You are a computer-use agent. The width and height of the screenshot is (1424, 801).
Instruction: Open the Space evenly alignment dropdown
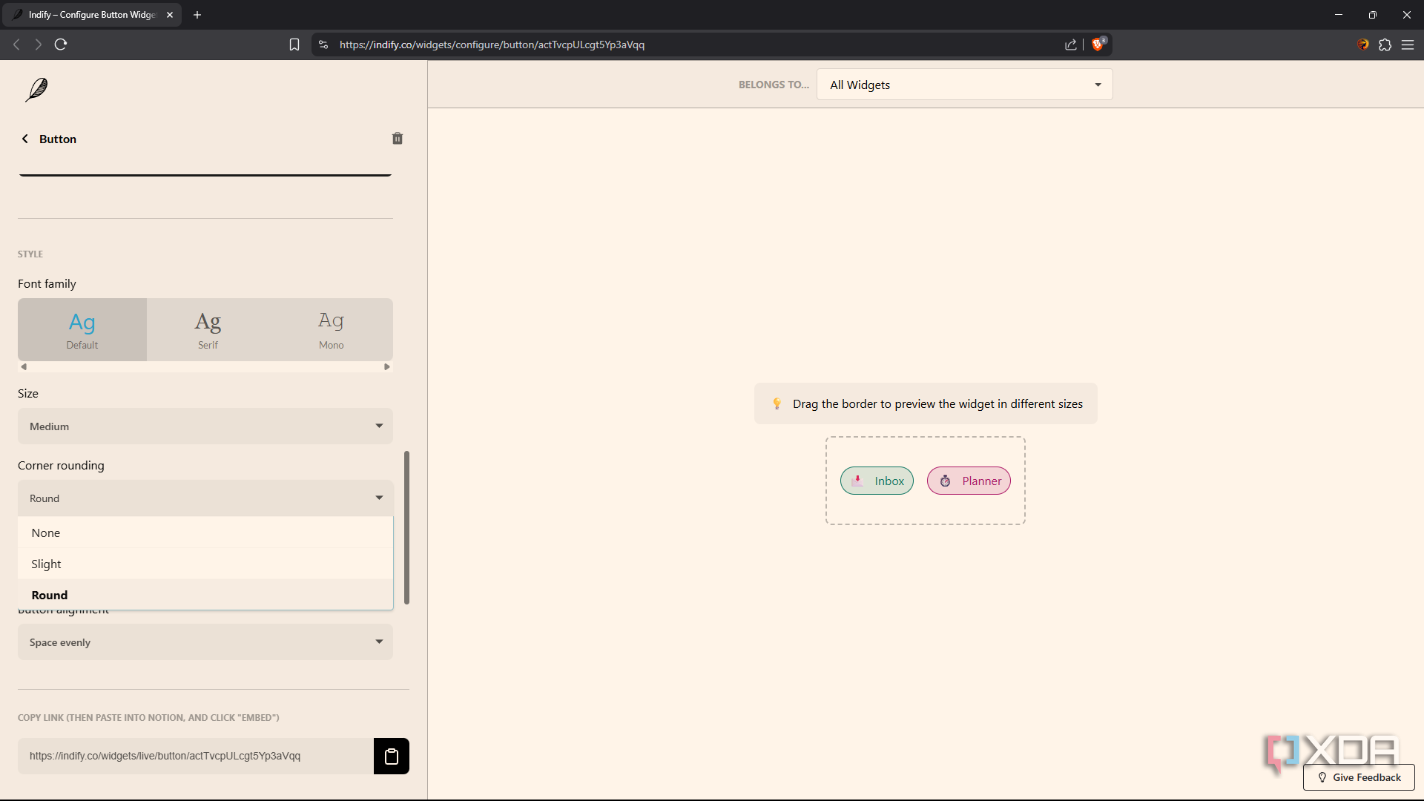[x=205, y=642]
